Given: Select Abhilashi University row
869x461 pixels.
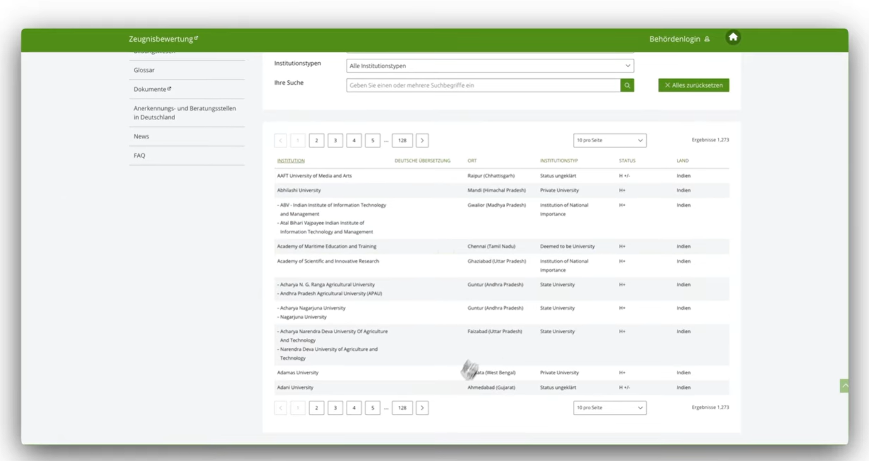Looking at the screenshot, I should (502, 190).
